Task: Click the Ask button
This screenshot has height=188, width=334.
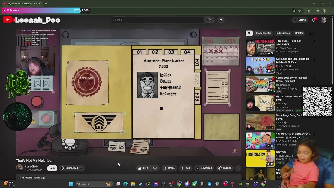Action: tap(185, 168)
